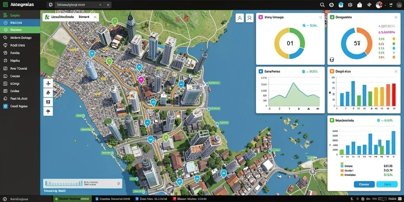This screenshot has height=202, width=404.
Task: Select the magenta map pin
Action: (141, 80)
